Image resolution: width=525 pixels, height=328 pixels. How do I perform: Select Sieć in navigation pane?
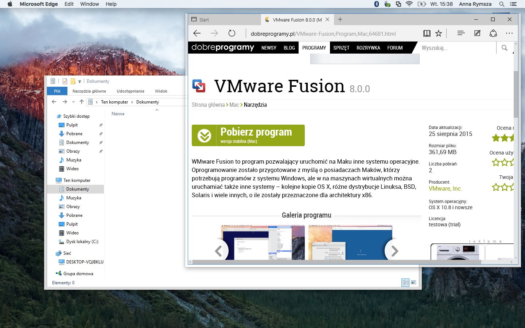[x=67, y=253]
